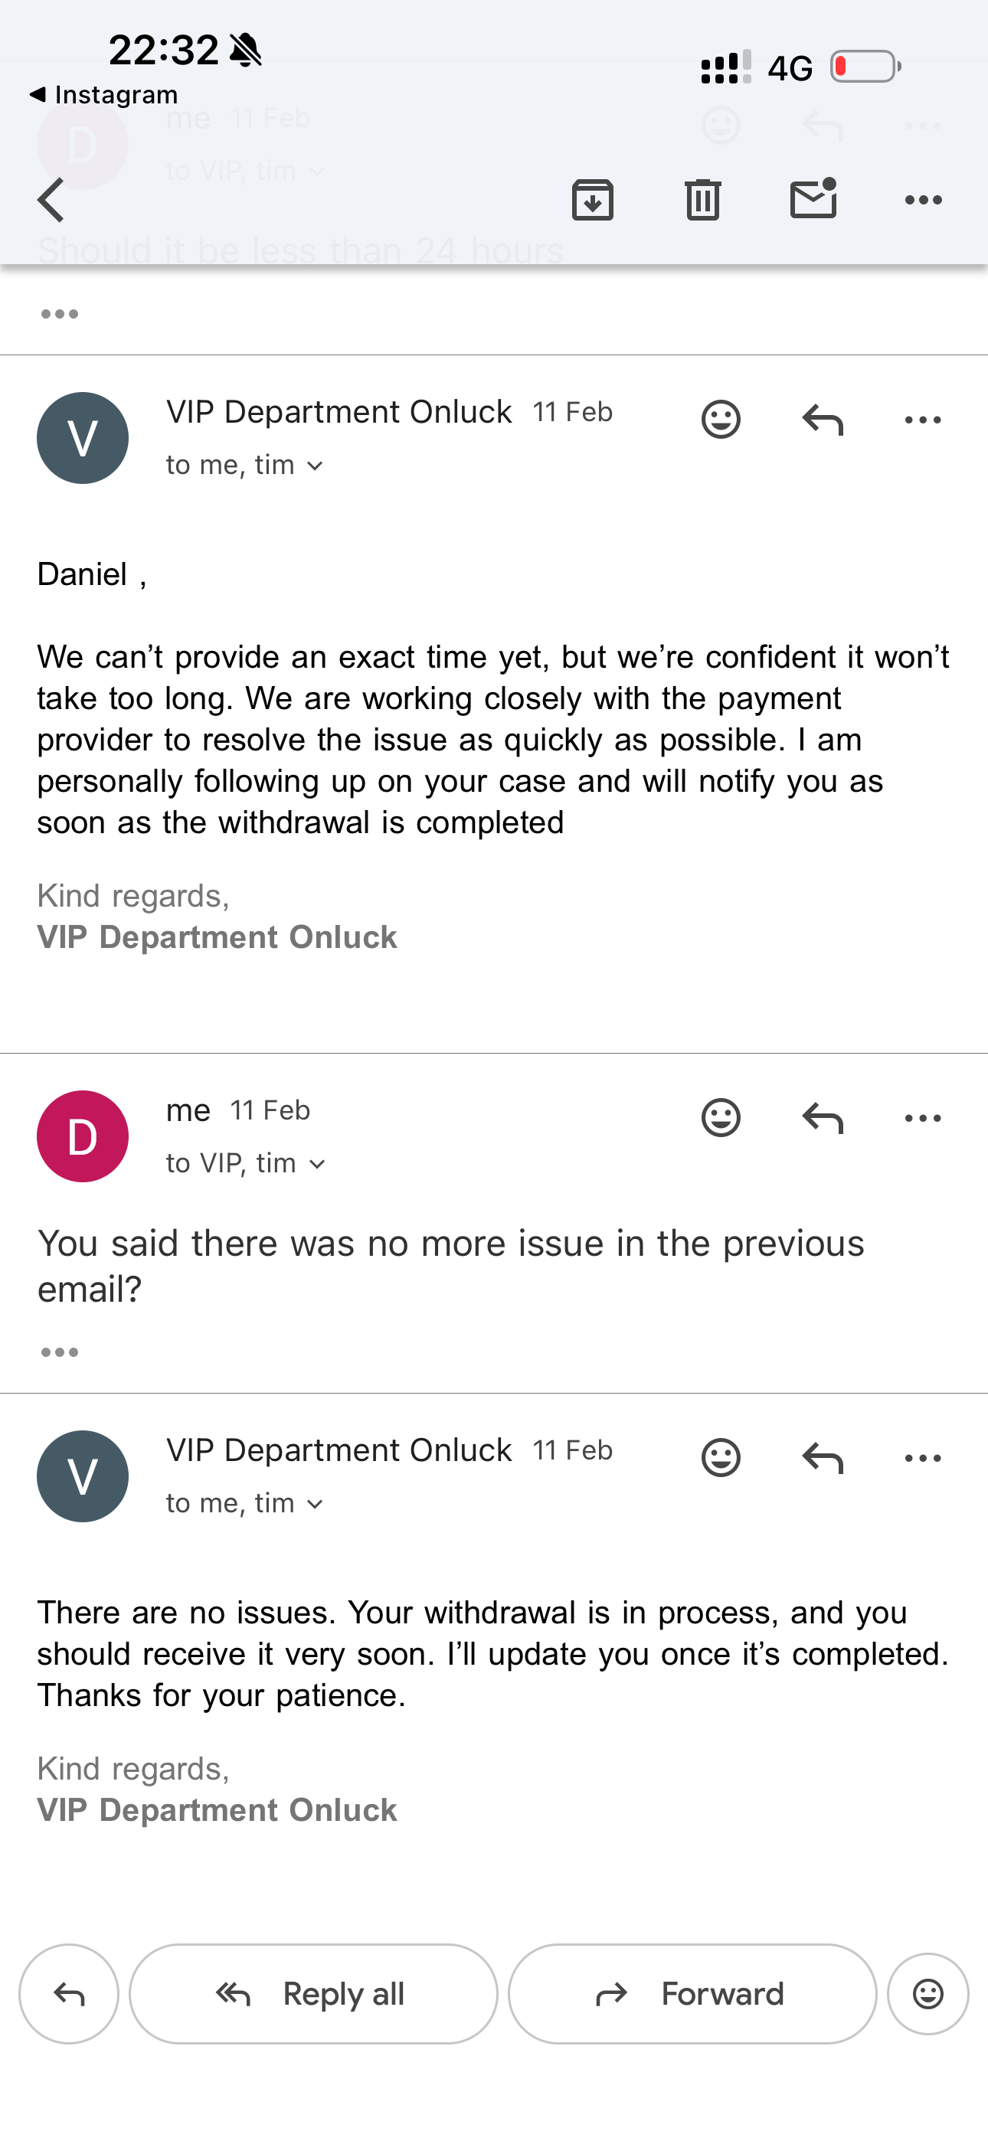The height and width of the screenshot is (2141, 988).
Task: Return to Instagram via status bar link
Action: pos(104,95)
